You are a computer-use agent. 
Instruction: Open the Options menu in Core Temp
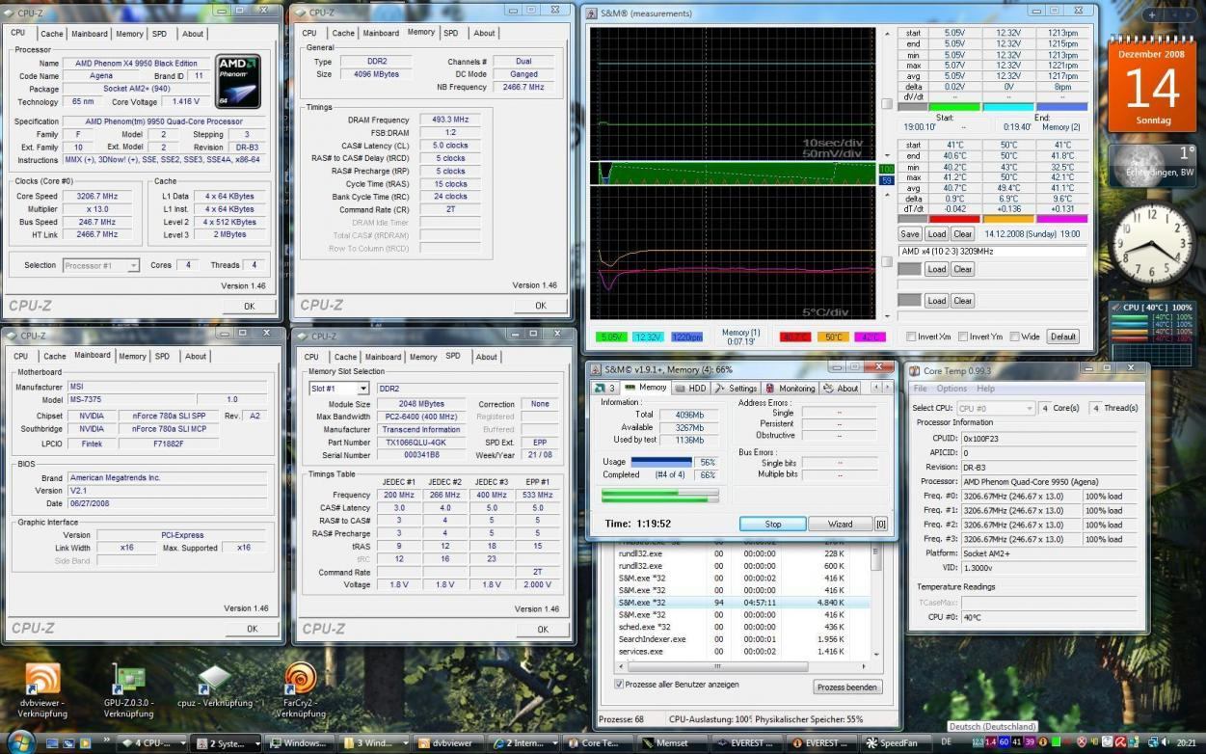(951, 389)
